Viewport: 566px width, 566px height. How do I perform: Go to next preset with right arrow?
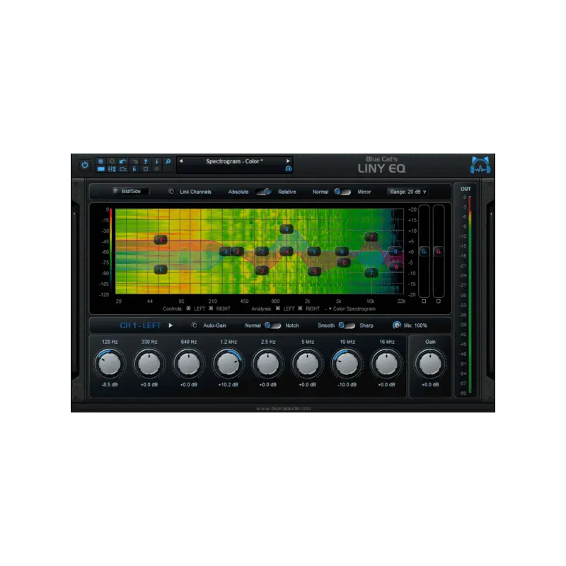(288, 161)
